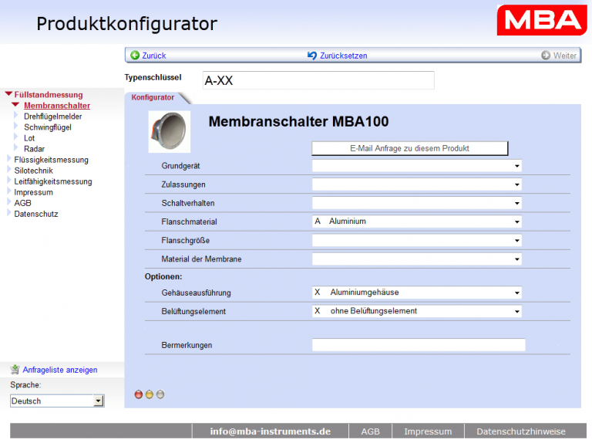This screenshot has width=592, height=443.
Task: Click the red status dot
Action: [139, 394]
